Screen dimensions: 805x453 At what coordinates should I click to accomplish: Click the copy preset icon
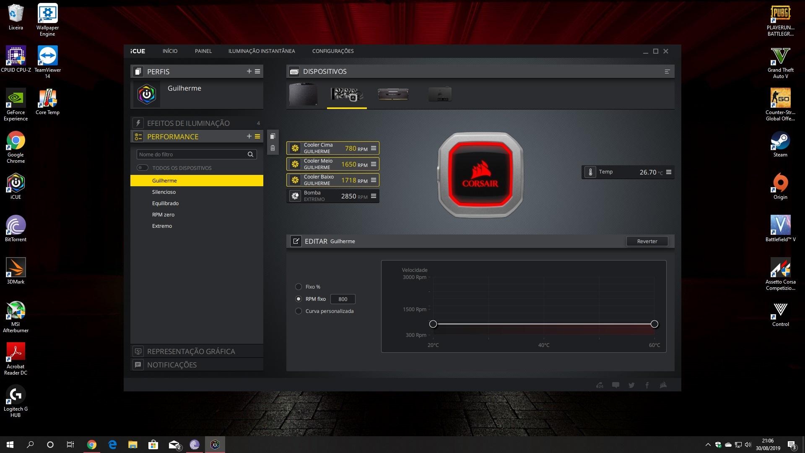pyautogui.click(x=273, y=136)
